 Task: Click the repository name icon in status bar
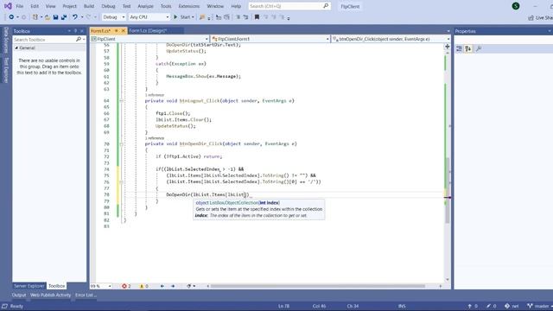point(507,306)
